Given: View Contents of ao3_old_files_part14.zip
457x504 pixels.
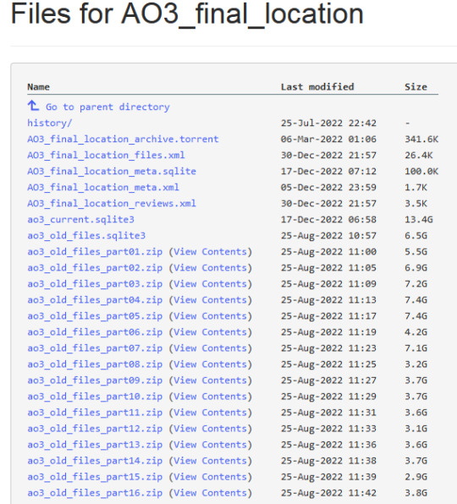Looking at the screenshot, I should [211, 461].
